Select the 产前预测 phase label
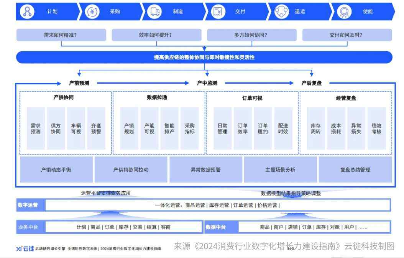The image size is (404, 258). pyautogui.click(x=79, y=83)
